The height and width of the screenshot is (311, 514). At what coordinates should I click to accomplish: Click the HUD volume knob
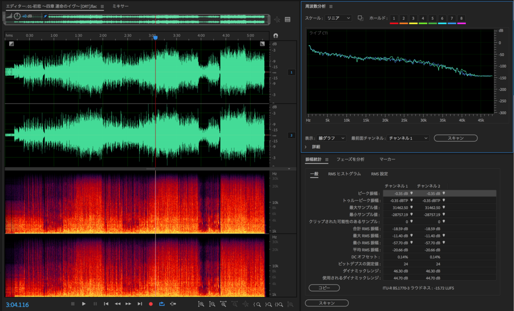(17, 16)
